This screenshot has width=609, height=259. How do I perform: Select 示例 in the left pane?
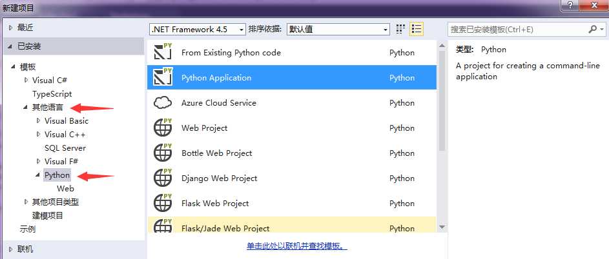click(28, 229)
